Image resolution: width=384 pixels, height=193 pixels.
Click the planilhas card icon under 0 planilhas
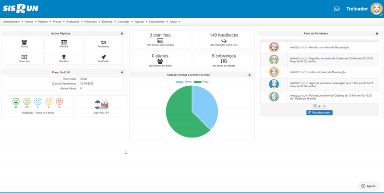(160, 41)
